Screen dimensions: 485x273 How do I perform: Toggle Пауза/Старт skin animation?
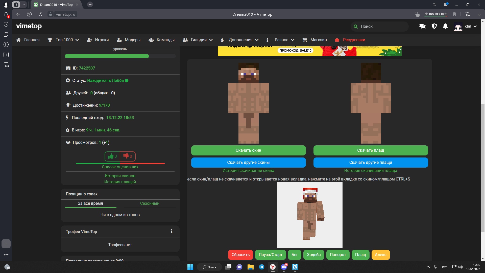270,255
